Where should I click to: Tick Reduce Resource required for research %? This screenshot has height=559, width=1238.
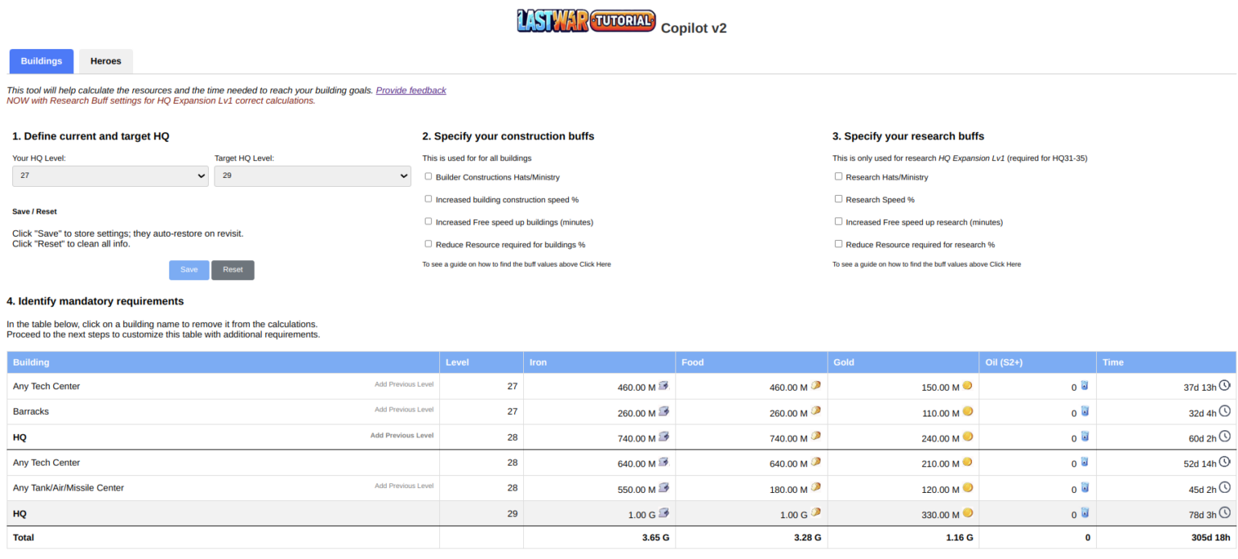pos(839,244)
